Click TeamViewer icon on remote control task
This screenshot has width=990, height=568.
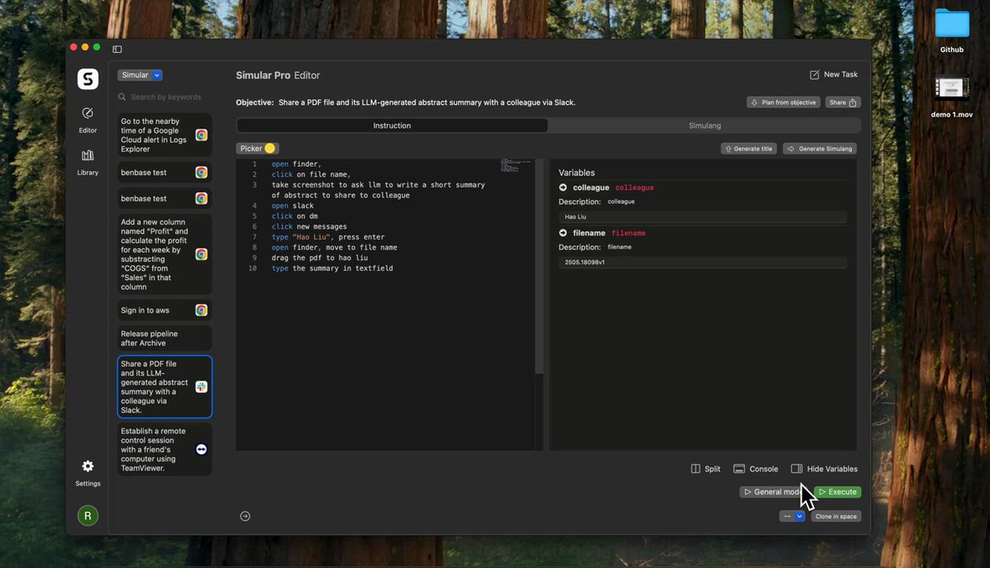tap(202, 449)
